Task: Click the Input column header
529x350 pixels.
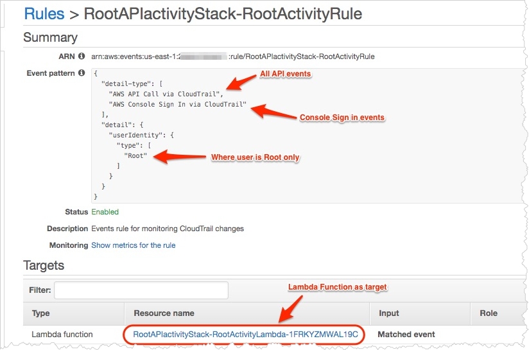Action: 388,313
